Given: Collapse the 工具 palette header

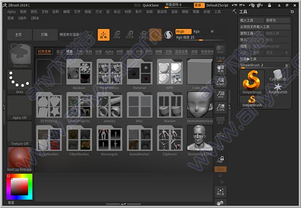Looking at the screenshot, I should (x=243, y=12).
